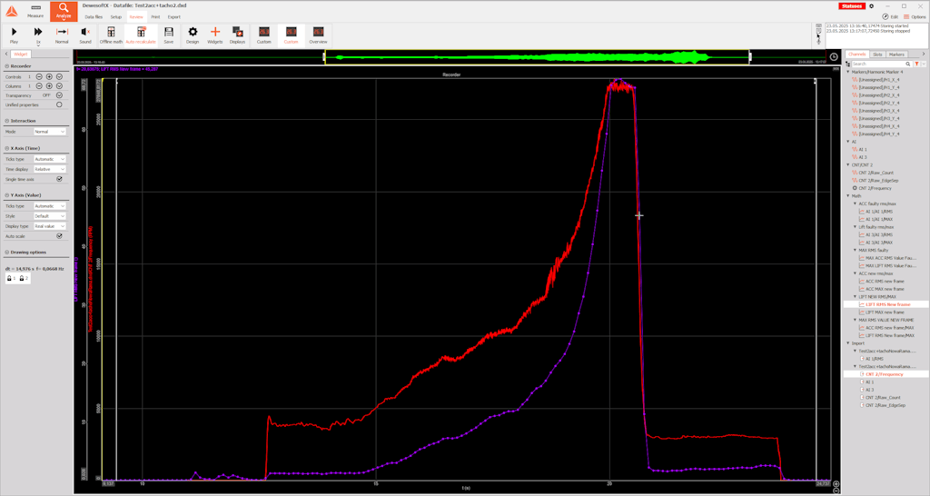The height and width of the screenshot is (496, 930).
Task: Toggle the Sound icon
Action: [x=85, y=35]
